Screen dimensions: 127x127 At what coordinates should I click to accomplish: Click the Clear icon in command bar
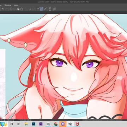click(11, 9)
